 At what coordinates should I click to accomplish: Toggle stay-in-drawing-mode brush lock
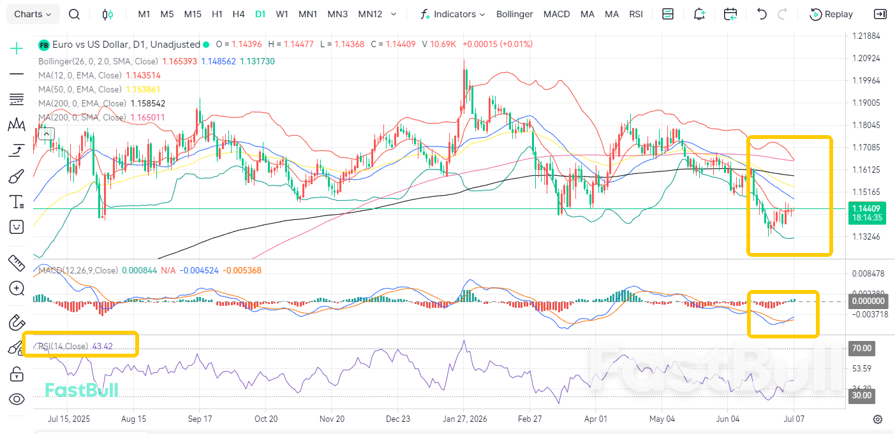pyautogui.click(x=17, y=348)
